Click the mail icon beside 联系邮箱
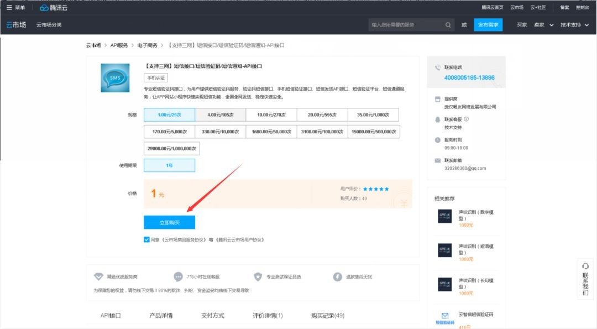 (x=437, y=160)
